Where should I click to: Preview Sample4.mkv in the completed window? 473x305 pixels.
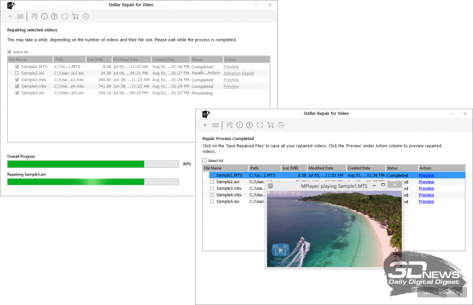pyautogui.click(x=426, y=195)
